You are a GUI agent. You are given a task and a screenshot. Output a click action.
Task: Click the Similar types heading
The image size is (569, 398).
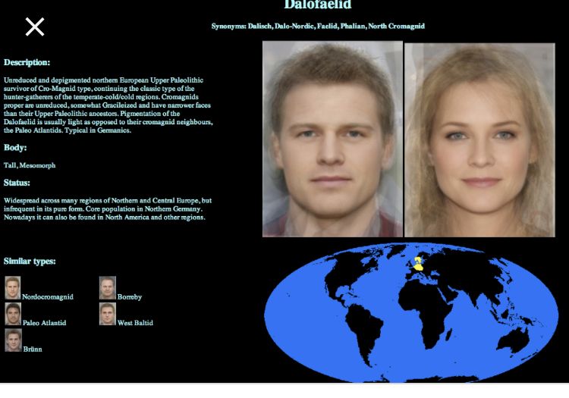(x=30, y=262)
